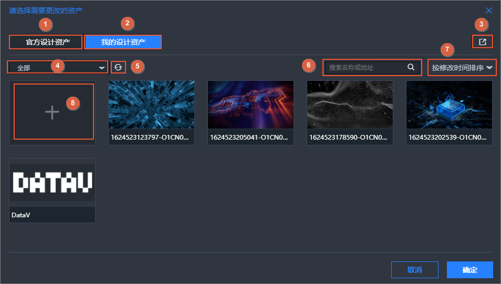Confirm with the 确定 button
This screenshot has width=501, height=284.
coord(469,270)
